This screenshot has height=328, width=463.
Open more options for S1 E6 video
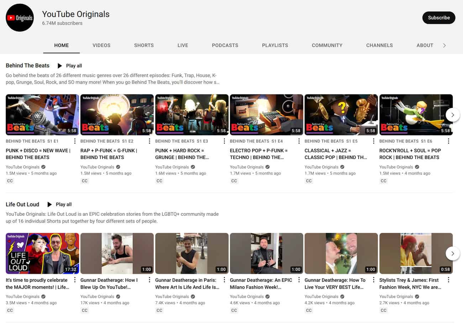tap(448, 141)
